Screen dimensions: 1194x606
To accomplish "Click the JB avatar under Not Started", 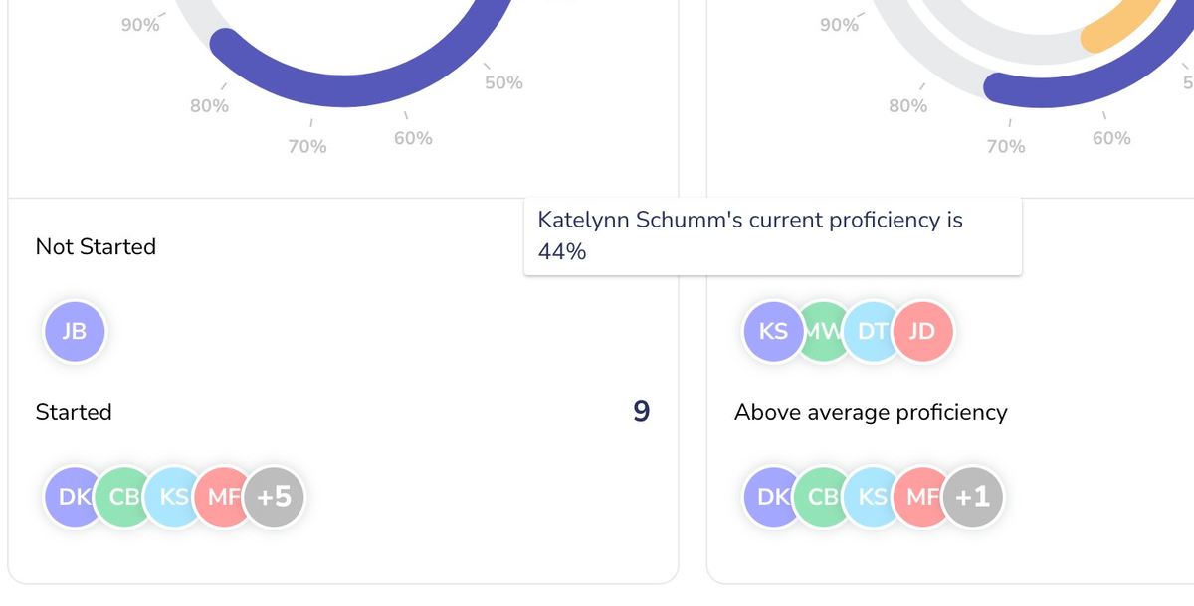I will 75,331.
